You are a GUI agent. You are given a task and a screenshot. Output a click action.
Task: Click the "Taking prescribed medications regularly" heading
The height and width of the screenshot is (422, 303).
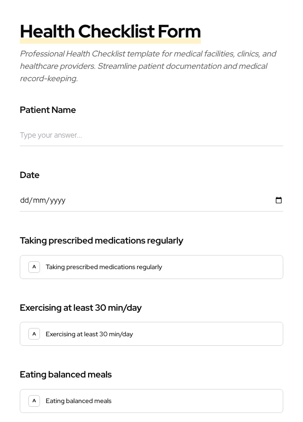(101, 240)
